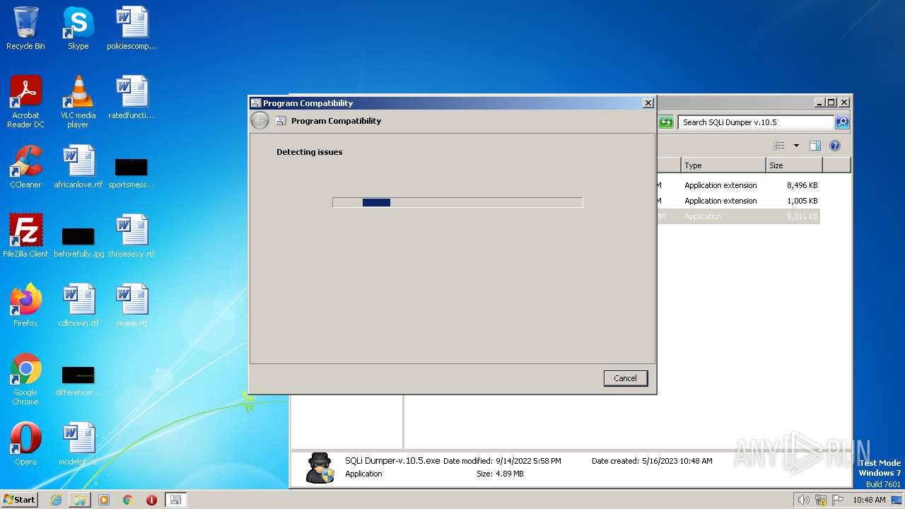Launch Google Chrome desktop shortcut
Screen dimensions: 905x509
[x=25, y=379]
